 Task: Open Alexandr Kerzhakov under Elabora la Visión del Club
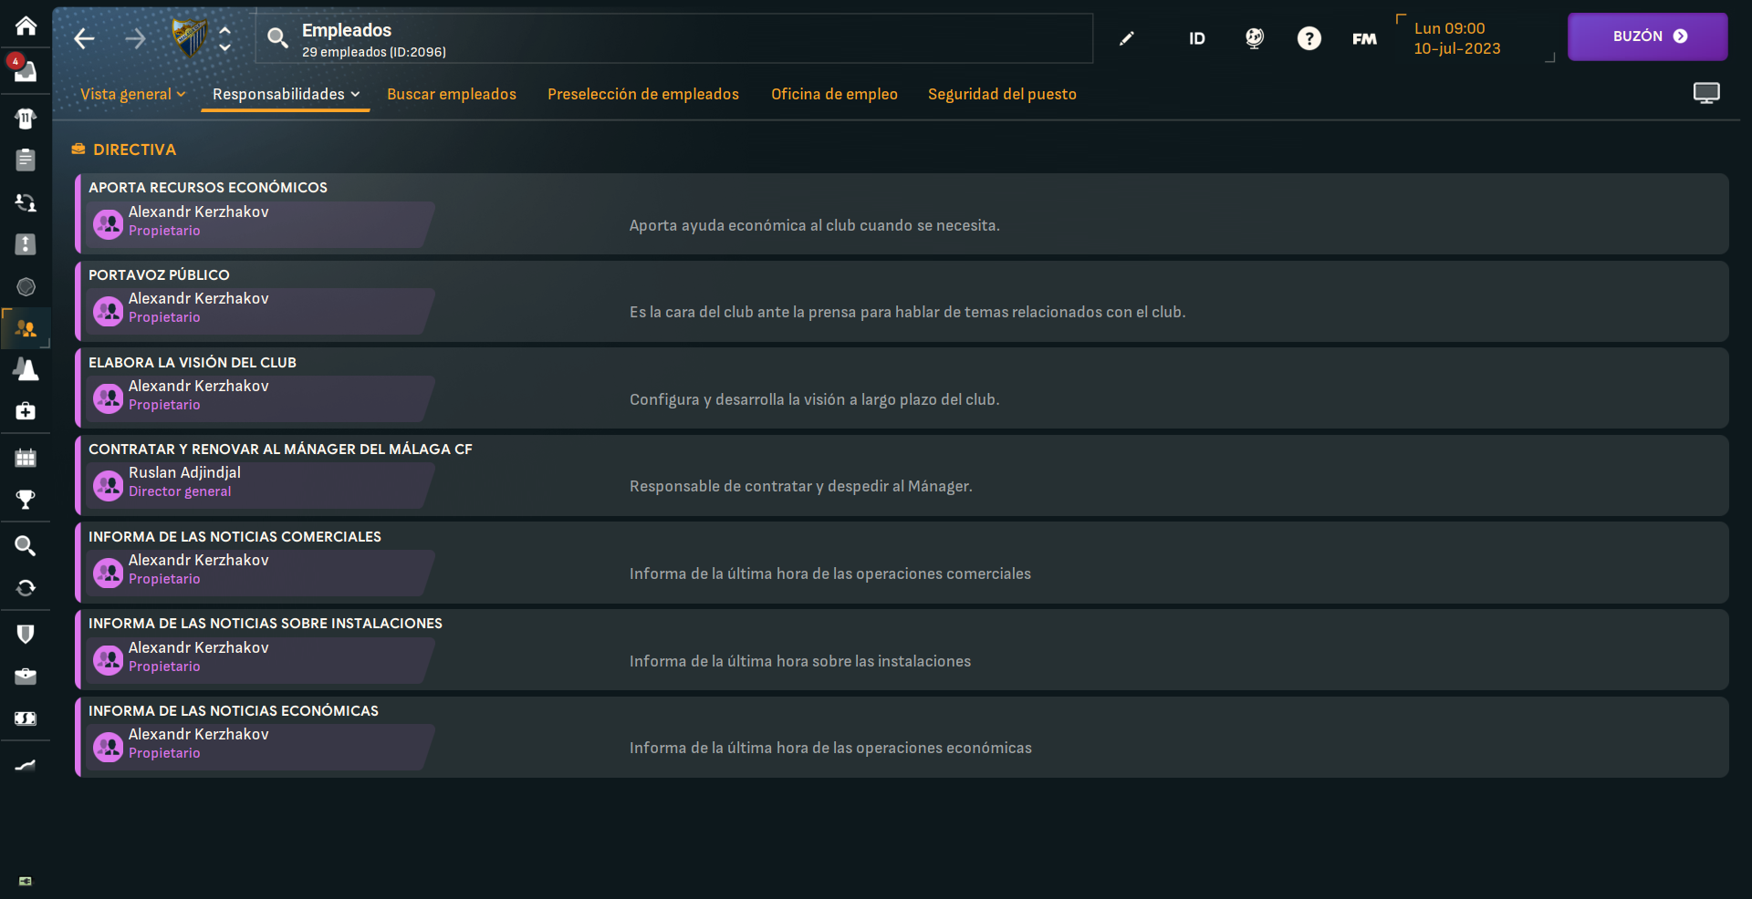coord(260,398)
